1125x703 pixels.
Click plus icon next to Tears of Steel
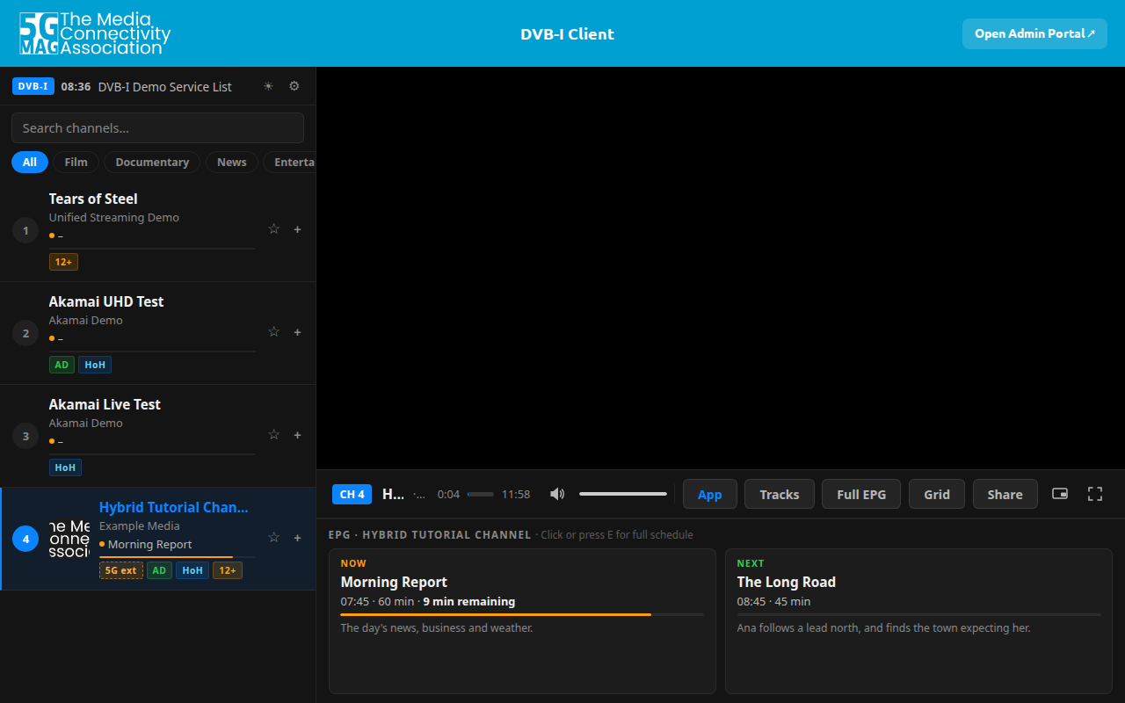coord(297,229)
